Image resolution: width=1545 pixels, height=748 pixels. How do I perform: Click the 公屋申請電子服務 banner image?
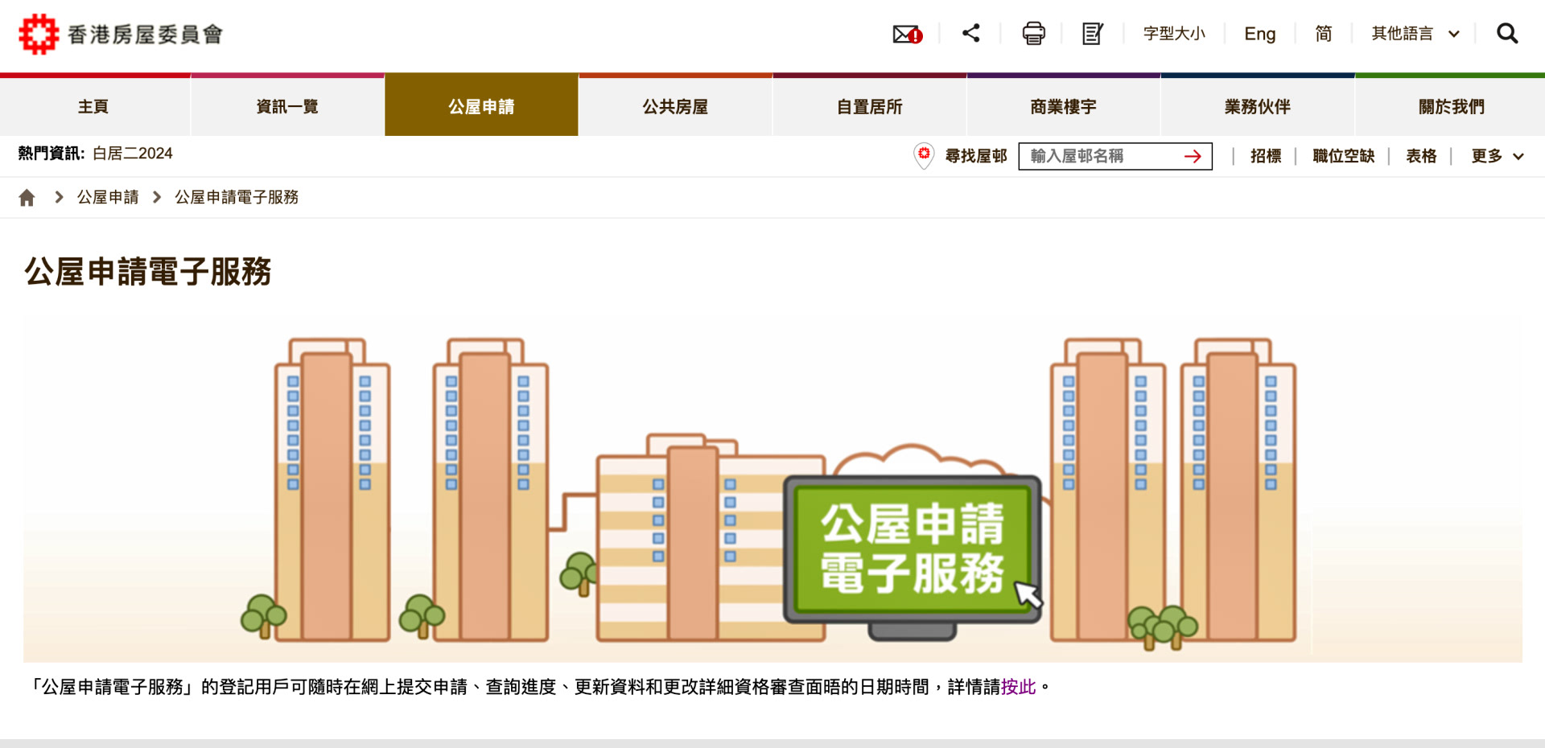pyautogui.click(x=772, y=488)
